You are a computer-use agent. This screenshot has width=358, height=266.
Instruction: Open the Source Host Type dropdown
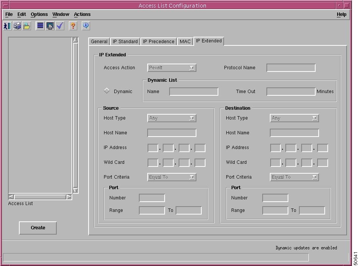pyautogui.click(x=171, y=118)
